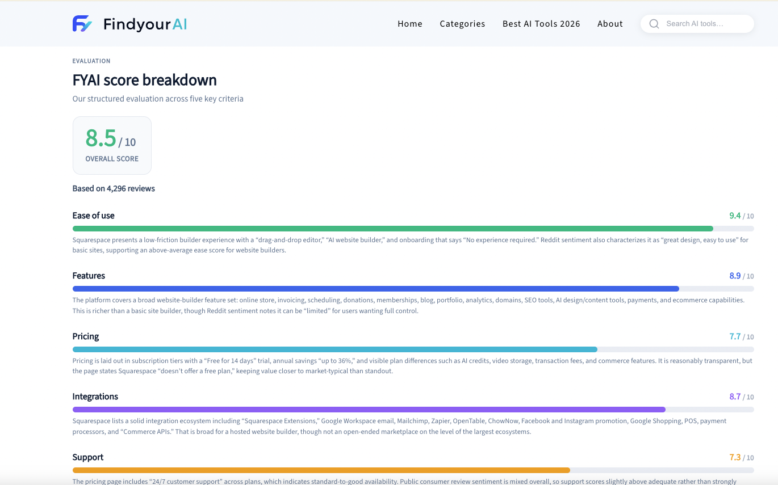The image size is (778, 485).
Task: Click the Ease of use description paragraph
Action: tap(411, 245)
